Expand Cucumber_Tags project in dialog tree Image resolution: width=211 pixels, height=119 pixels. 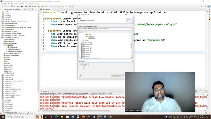click(80, 44)
